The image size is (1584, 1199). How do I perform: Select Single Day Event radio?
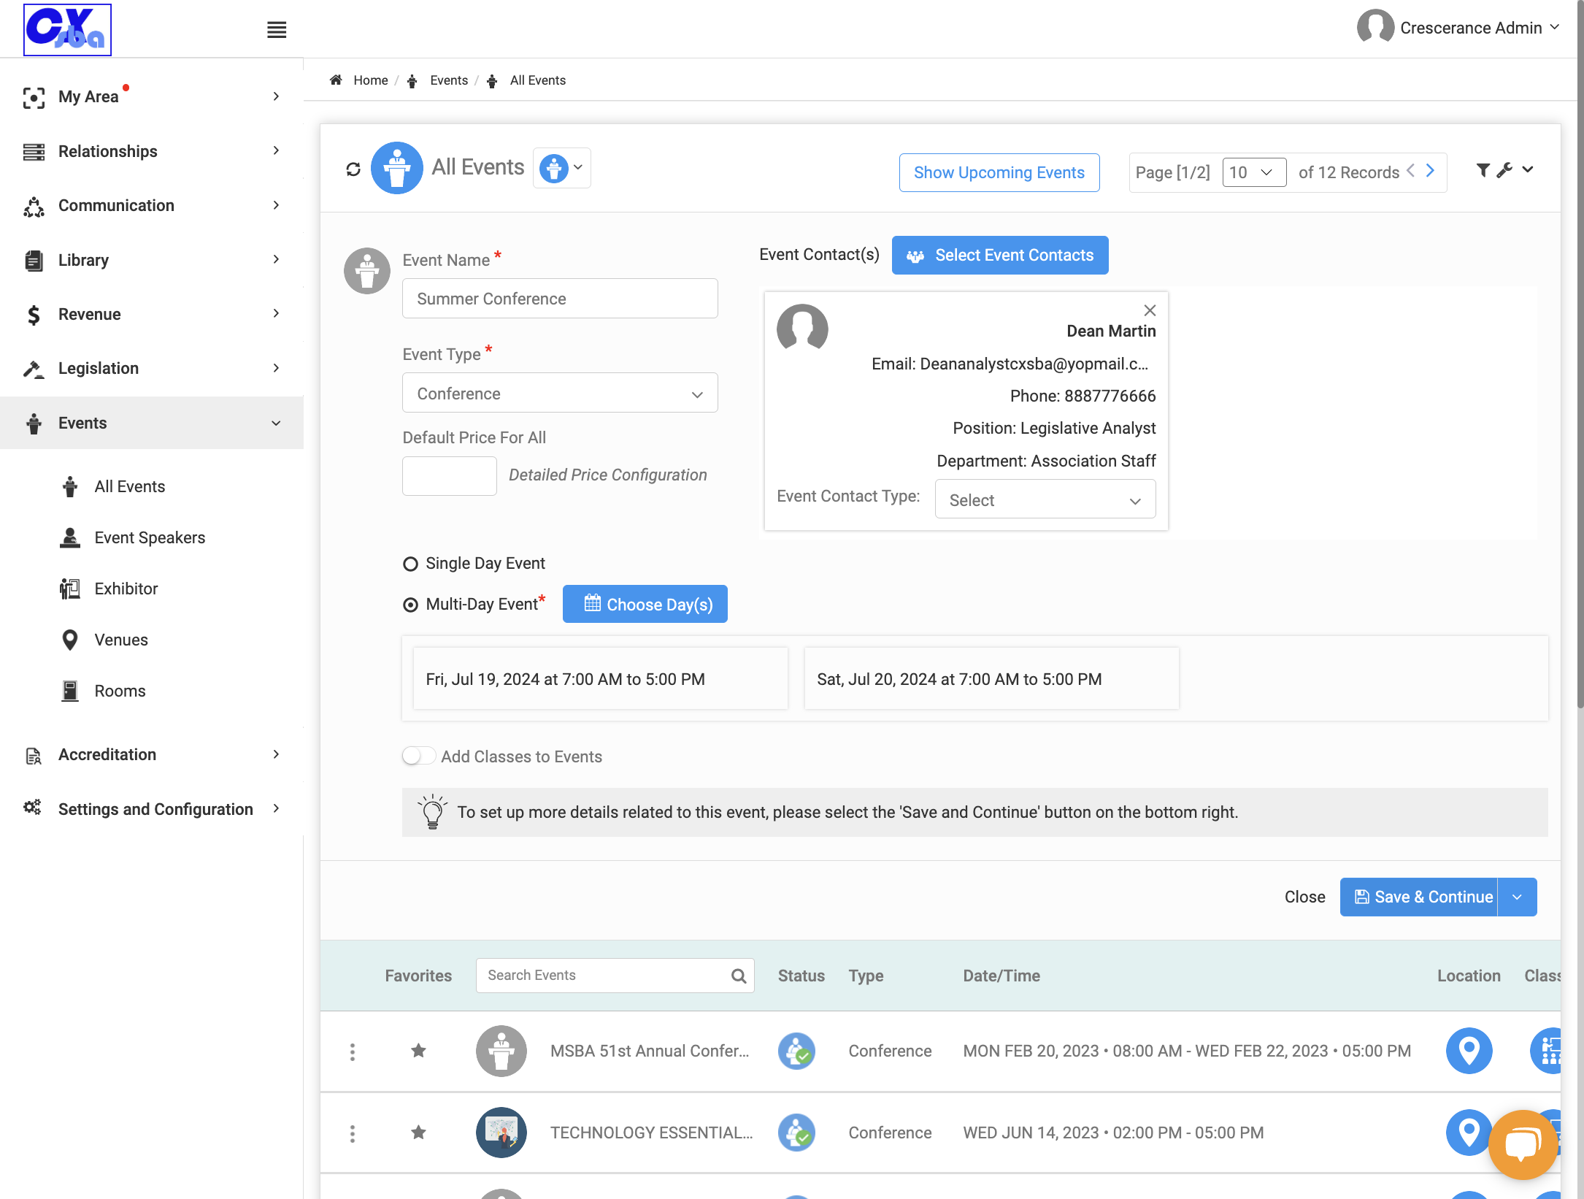click(x=410, y=564)
